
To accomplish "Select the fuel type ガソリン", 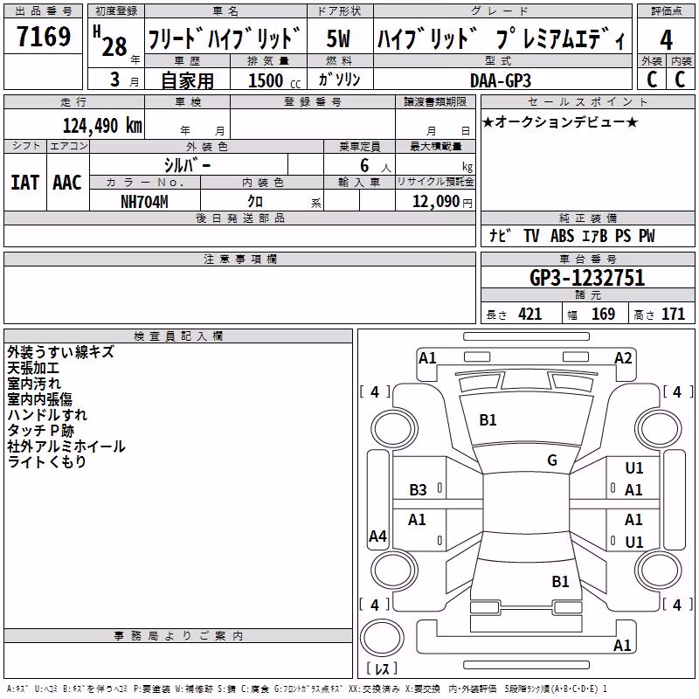I will point(339,80).
